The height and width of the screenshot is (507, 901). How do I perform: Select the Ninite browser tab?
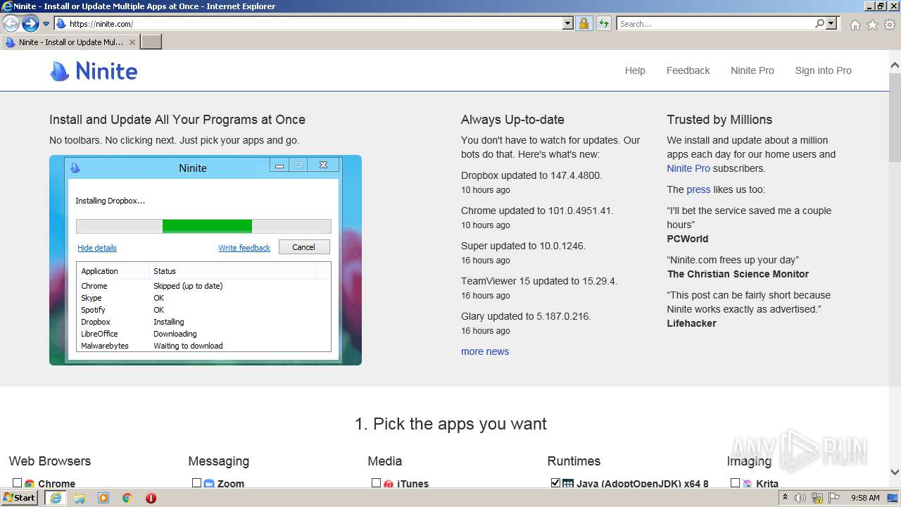tap(69, 42)
